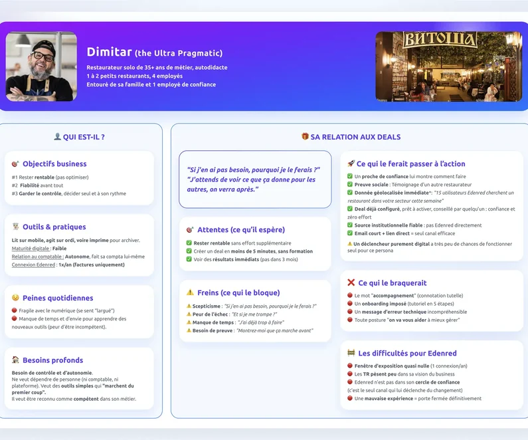Screen dimensions: 528x440
Task: Click the Les difficultés pour Edenred heading text
Action: [407, 353]
